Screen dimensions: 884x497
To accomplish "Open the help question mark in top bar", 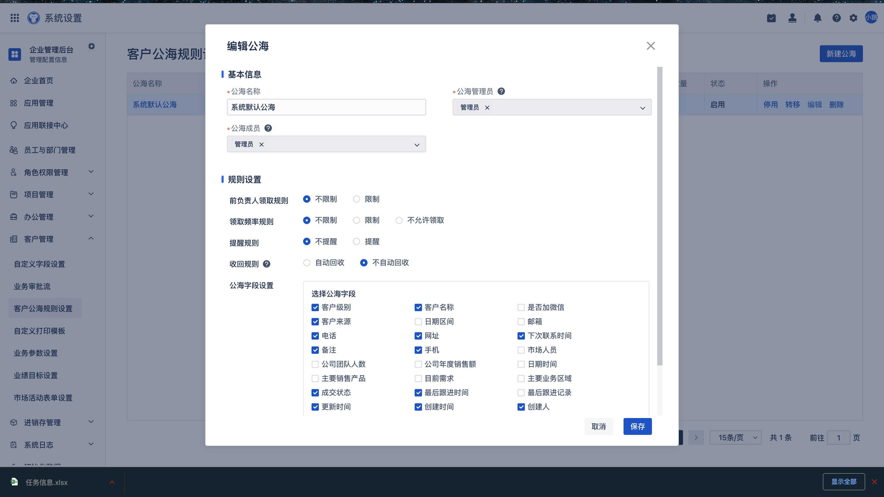I will point(836,18).
